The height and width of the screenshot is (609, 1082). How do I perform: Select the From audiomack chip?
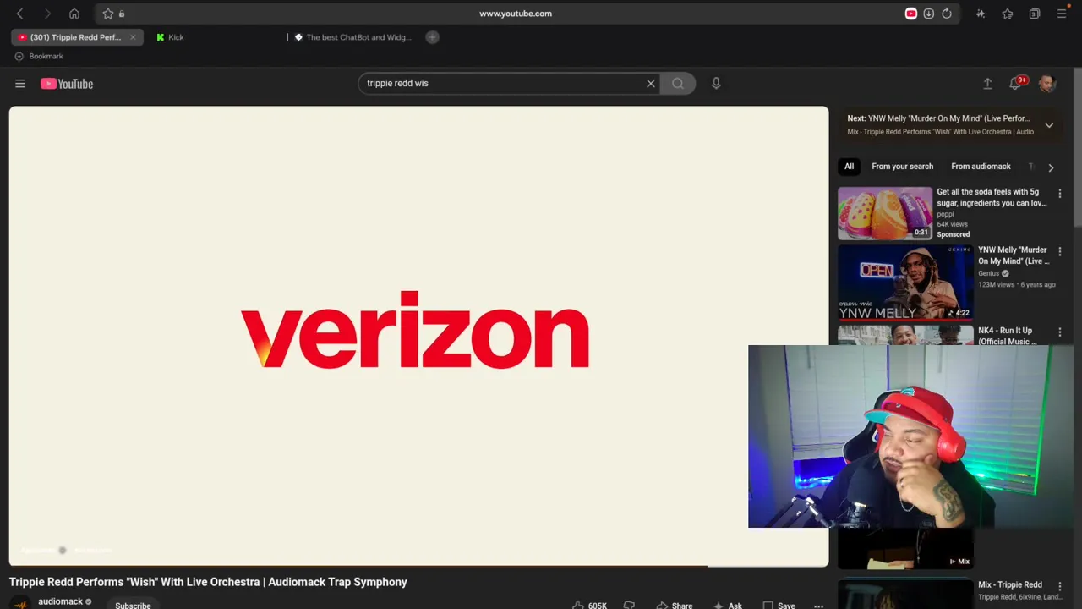[x=981, y=167]
